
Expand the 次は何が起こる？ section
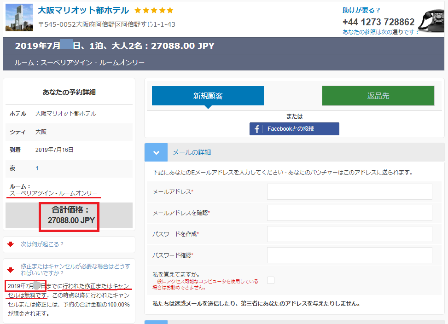pyautogui.click(x=42, y=244)
